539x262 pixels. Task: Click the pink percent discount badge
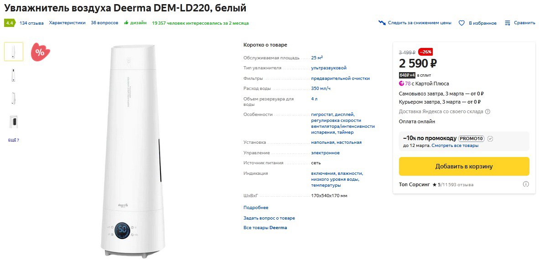(40, 52)
